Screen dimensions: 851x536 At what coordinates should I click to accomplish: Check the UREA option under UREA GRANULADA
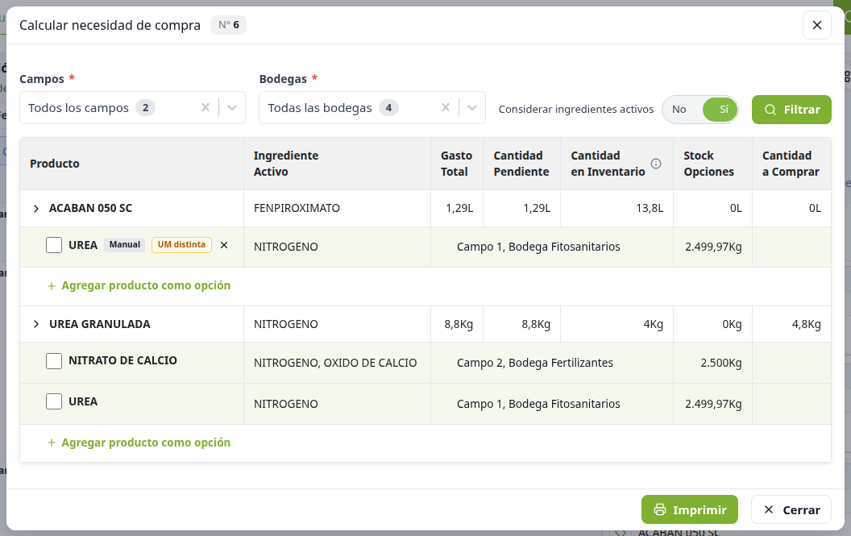click(54, 402)
